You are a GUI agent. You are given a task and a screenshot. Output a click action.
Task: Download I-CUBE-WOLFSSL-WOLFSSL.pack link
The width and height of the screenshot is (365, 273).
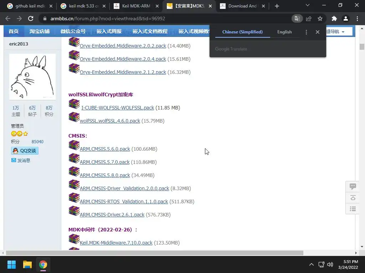tap(118, 108)
